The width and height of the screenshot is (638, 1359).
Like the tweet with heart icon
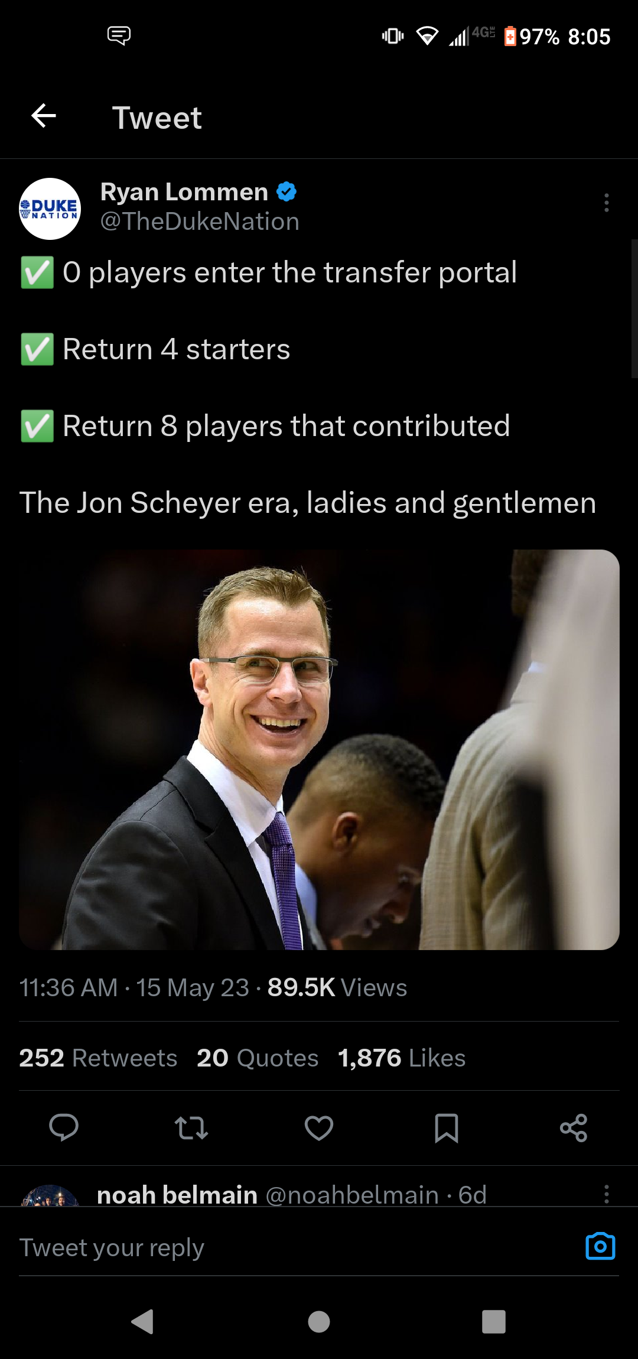[x=319, y=1128]
